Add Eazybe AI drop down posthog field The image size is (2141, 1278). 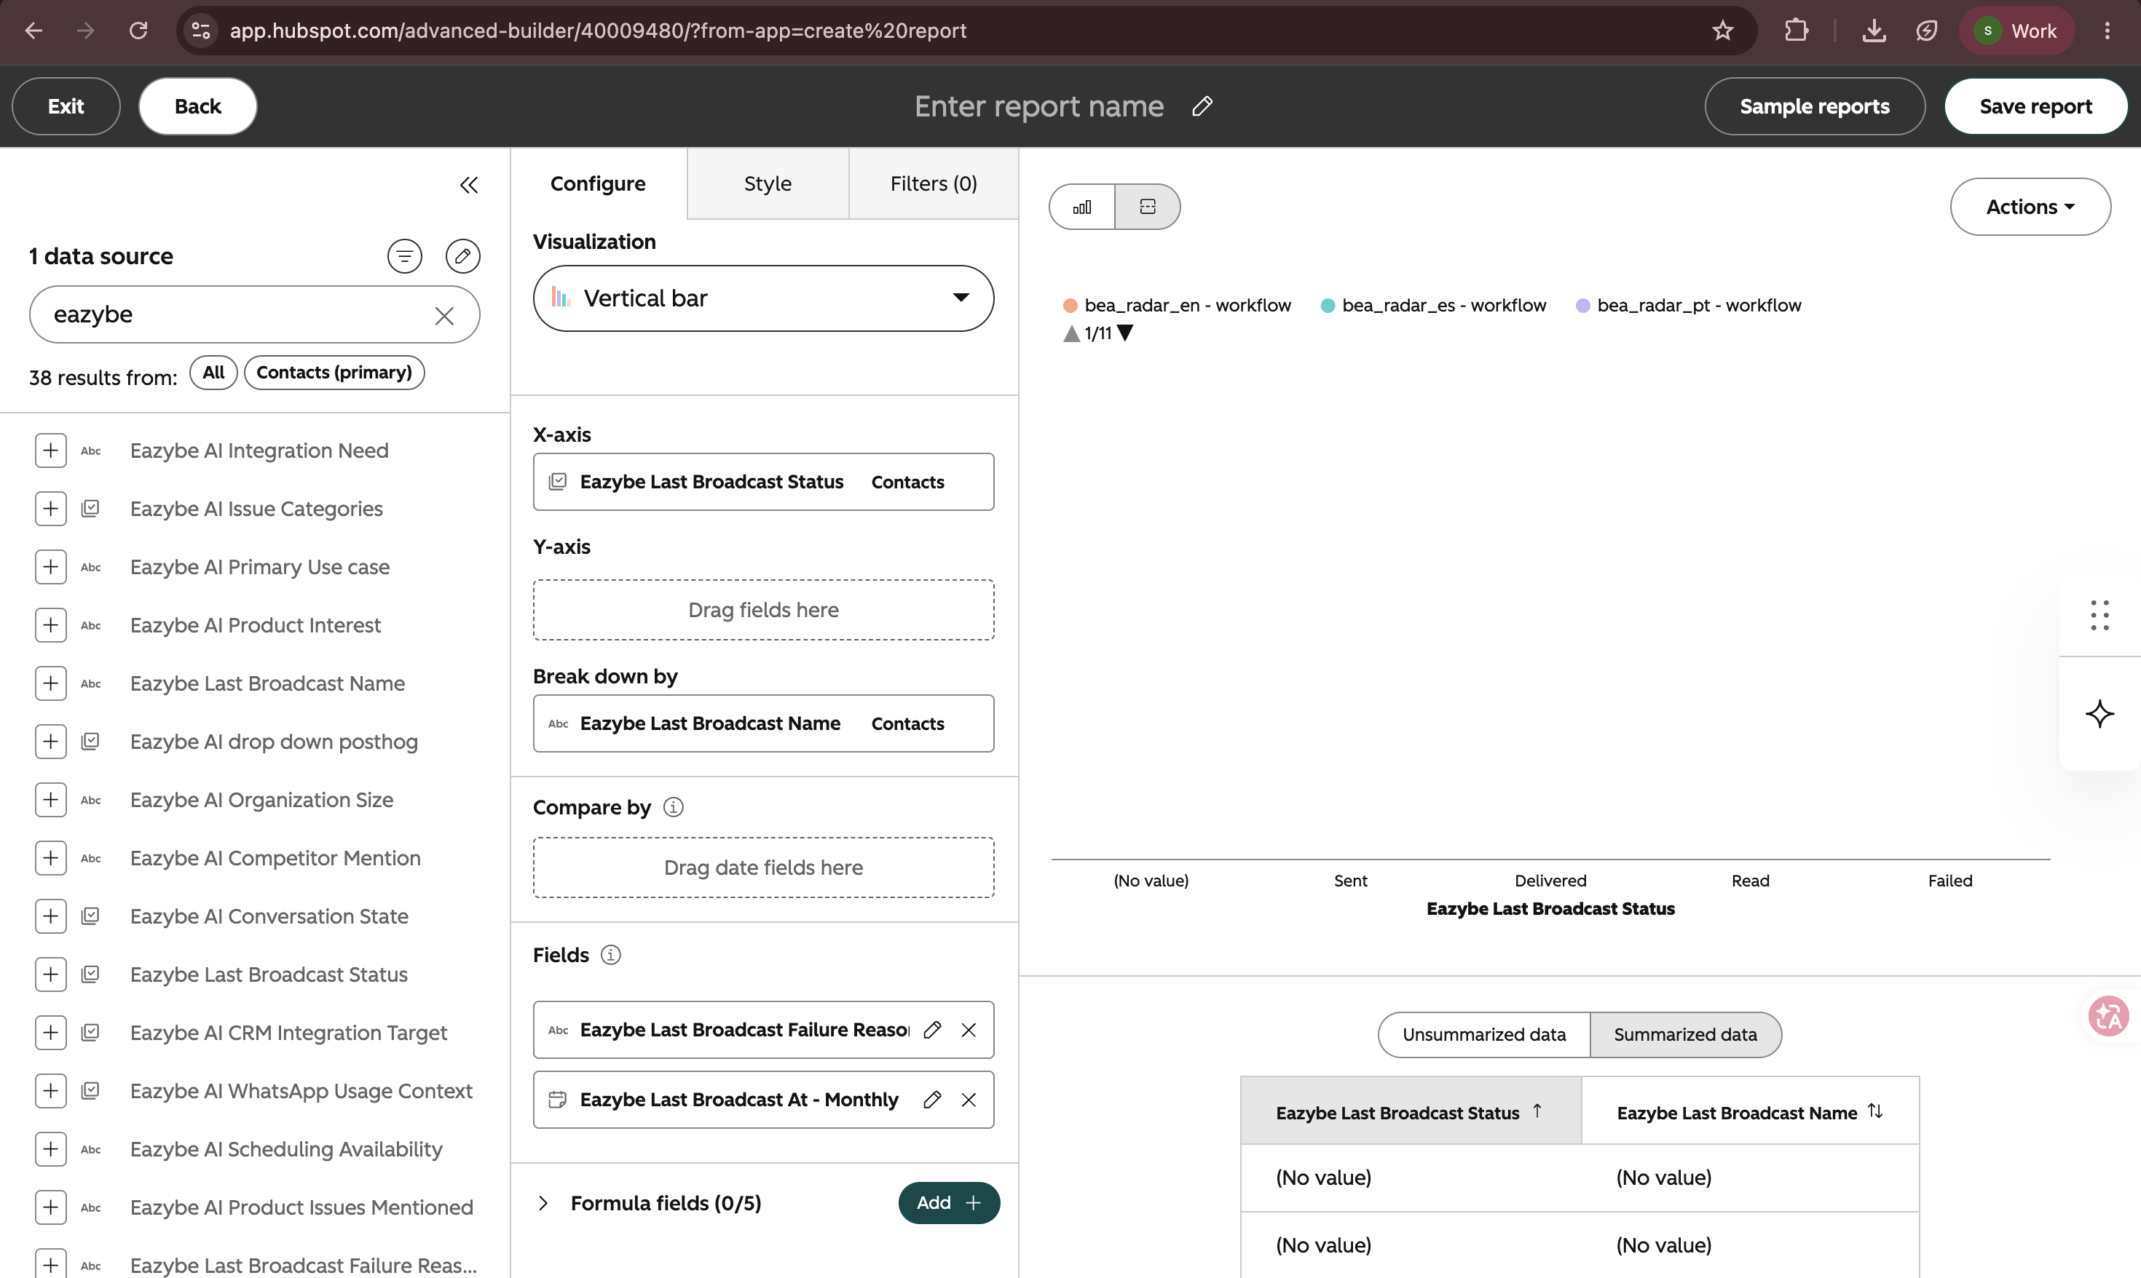point(51,742)
